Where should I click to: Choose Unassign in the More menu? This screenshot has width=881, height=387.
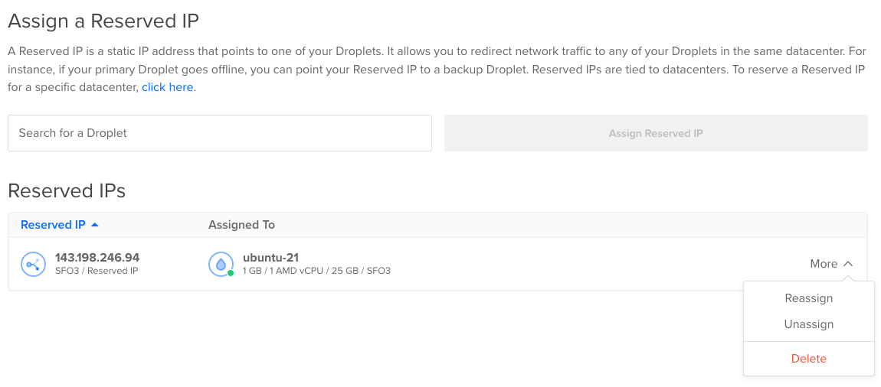(x=808, y=324)
